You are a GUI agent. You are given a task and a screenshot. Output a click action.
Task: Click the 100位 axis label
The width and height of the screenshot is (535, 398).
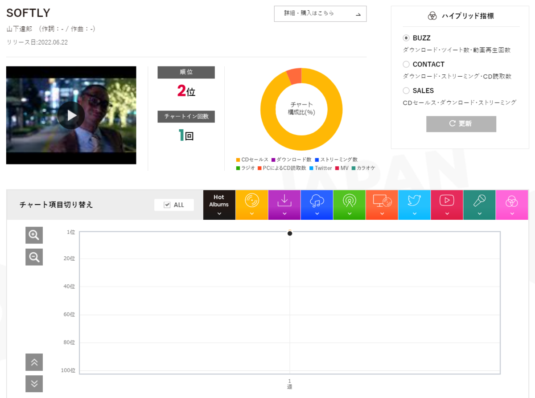coord(68,370)
